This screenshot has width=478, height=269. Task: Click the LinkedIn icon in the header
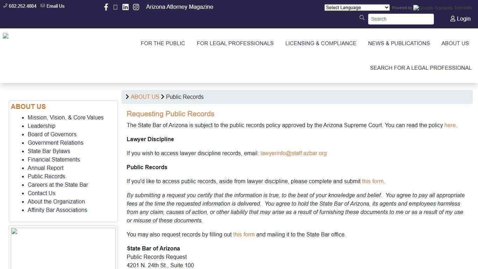126,7
